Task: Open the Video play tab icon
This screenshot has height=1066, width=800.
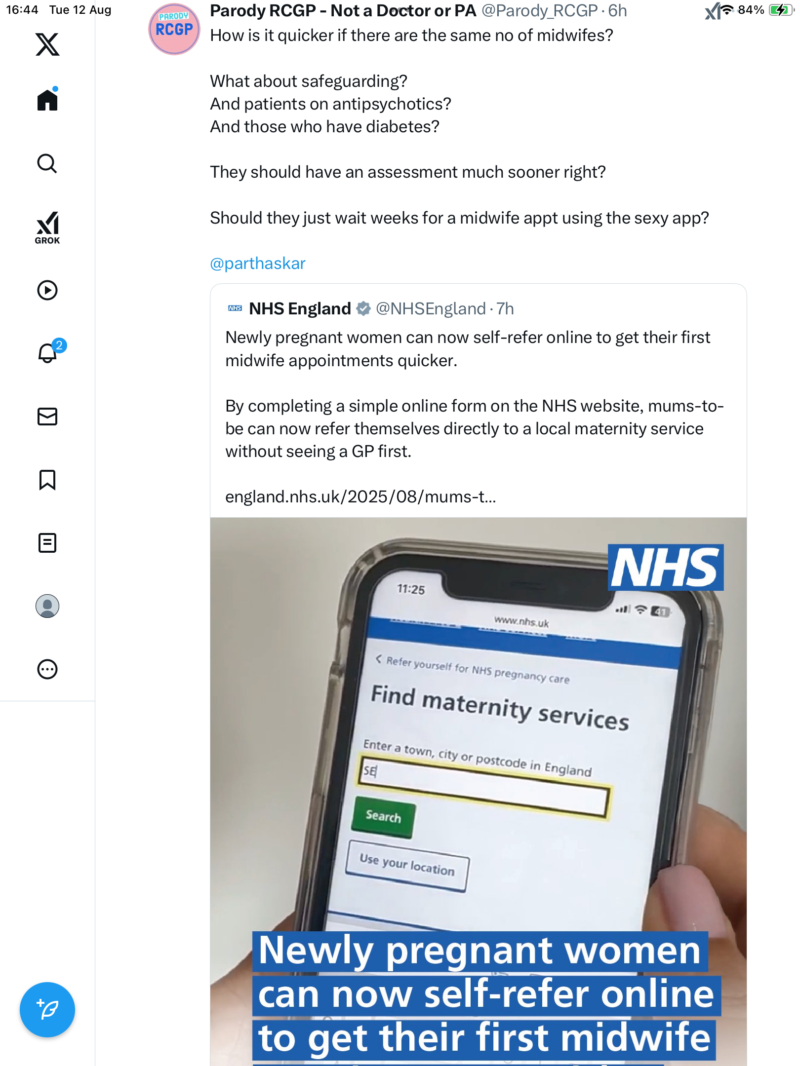Action: [47, 290]
